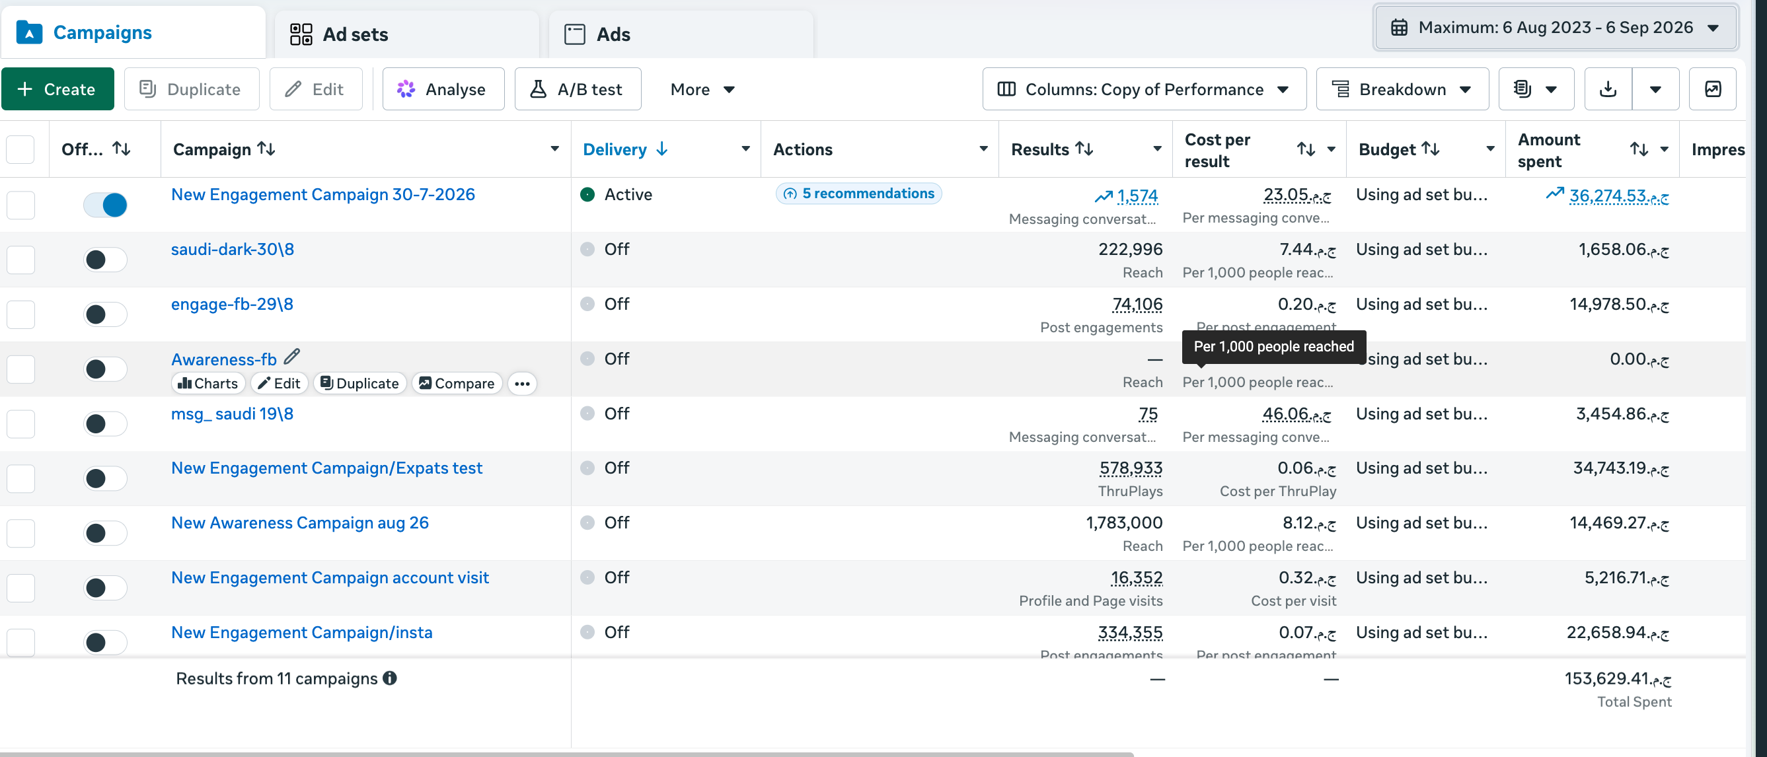The image size is (1767, 757).
Task: Click the horizontal scrollbar at bottom
Action: click(x=566, y=754)
